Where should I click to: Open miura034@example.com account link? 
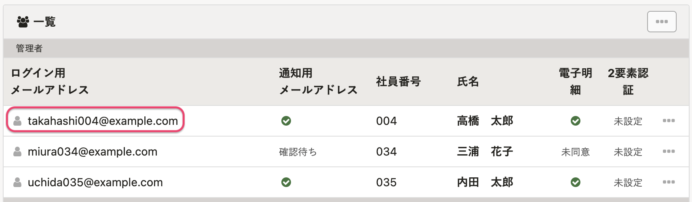[x=93, y=151]
